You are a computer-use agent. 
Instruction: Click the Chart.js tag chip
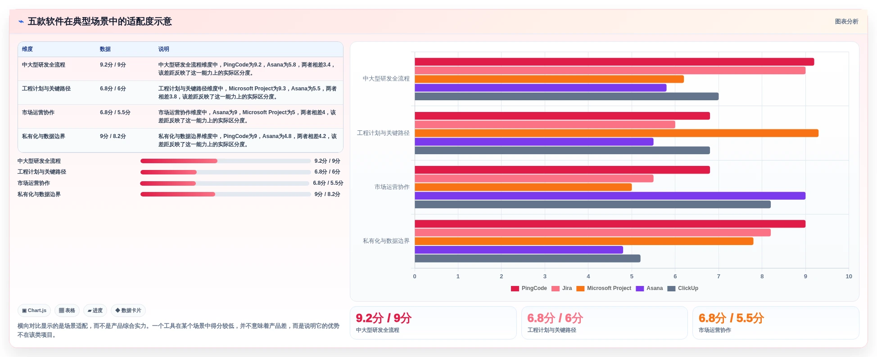click(34, 310)
